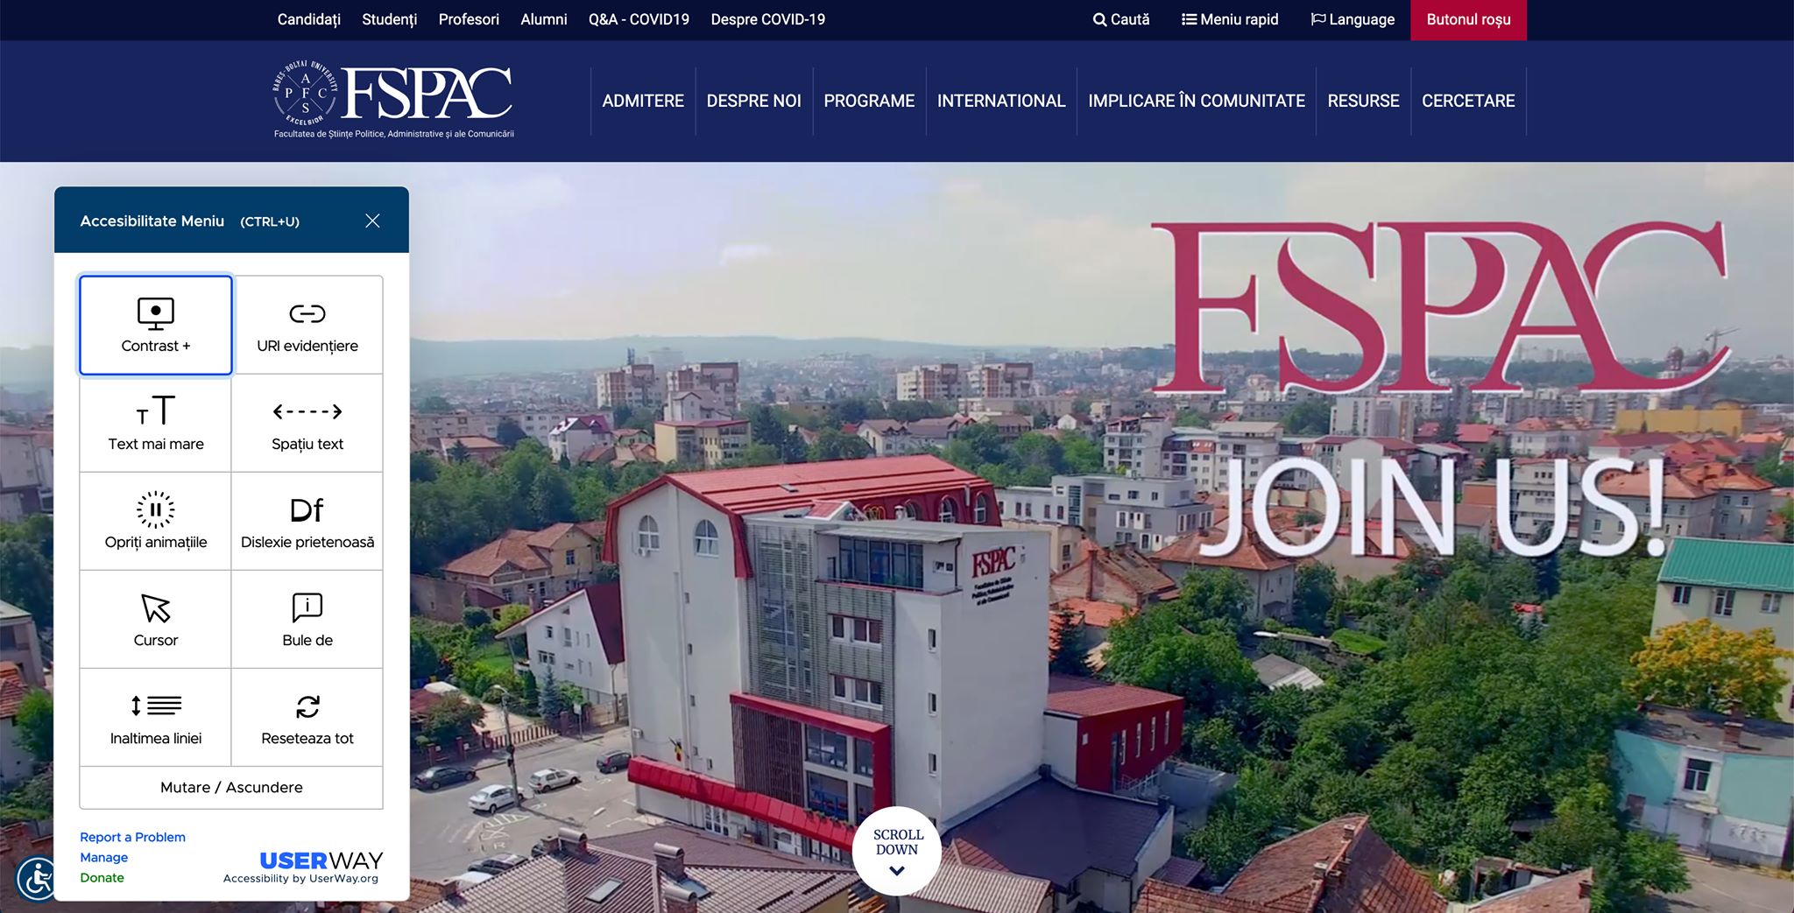Viewport: 1794px width, 913px height.
Task: Enable the Contrast + accessibility option
Action: [156, 325]
